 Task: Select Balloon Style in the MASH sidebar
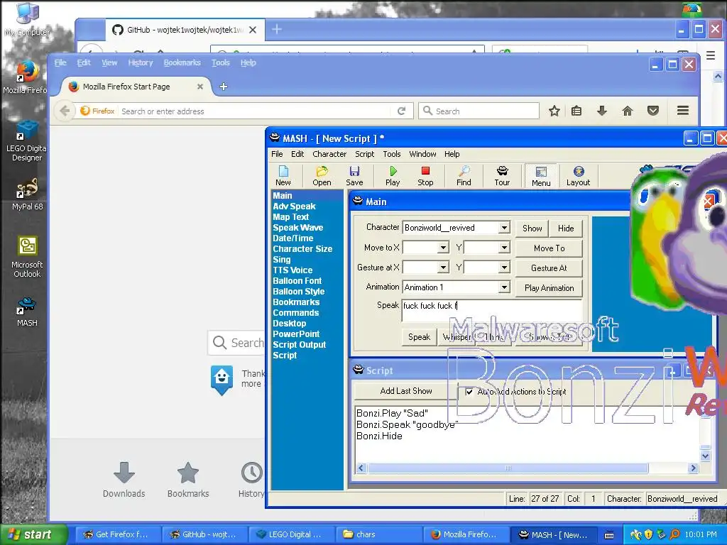point(299,292)
